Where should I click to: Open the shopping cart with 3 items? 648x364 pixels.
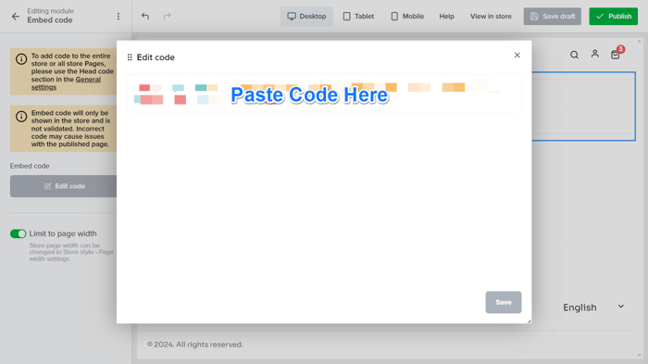(617, 54)
